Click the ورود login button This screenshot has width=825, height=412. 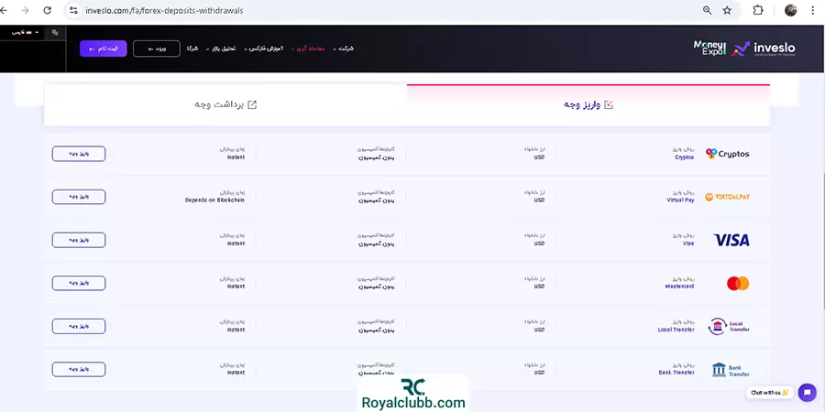156,49
